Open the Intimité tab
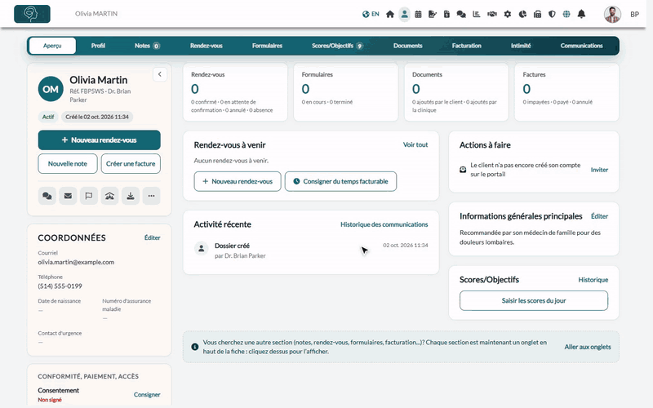653x408 pixels. pos(521,46)
